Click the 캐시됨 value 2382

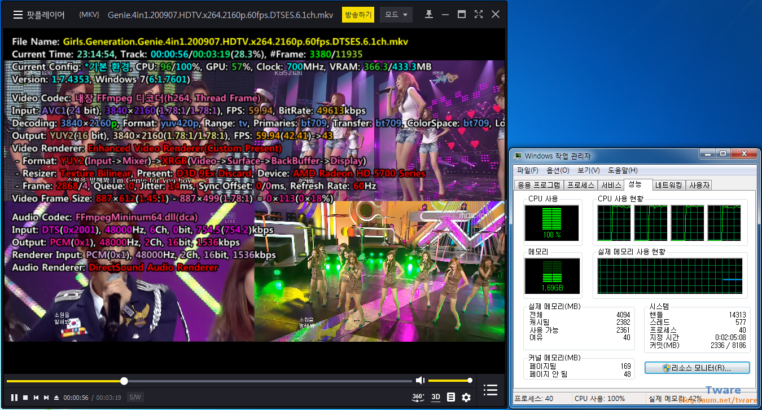(623, 323)
